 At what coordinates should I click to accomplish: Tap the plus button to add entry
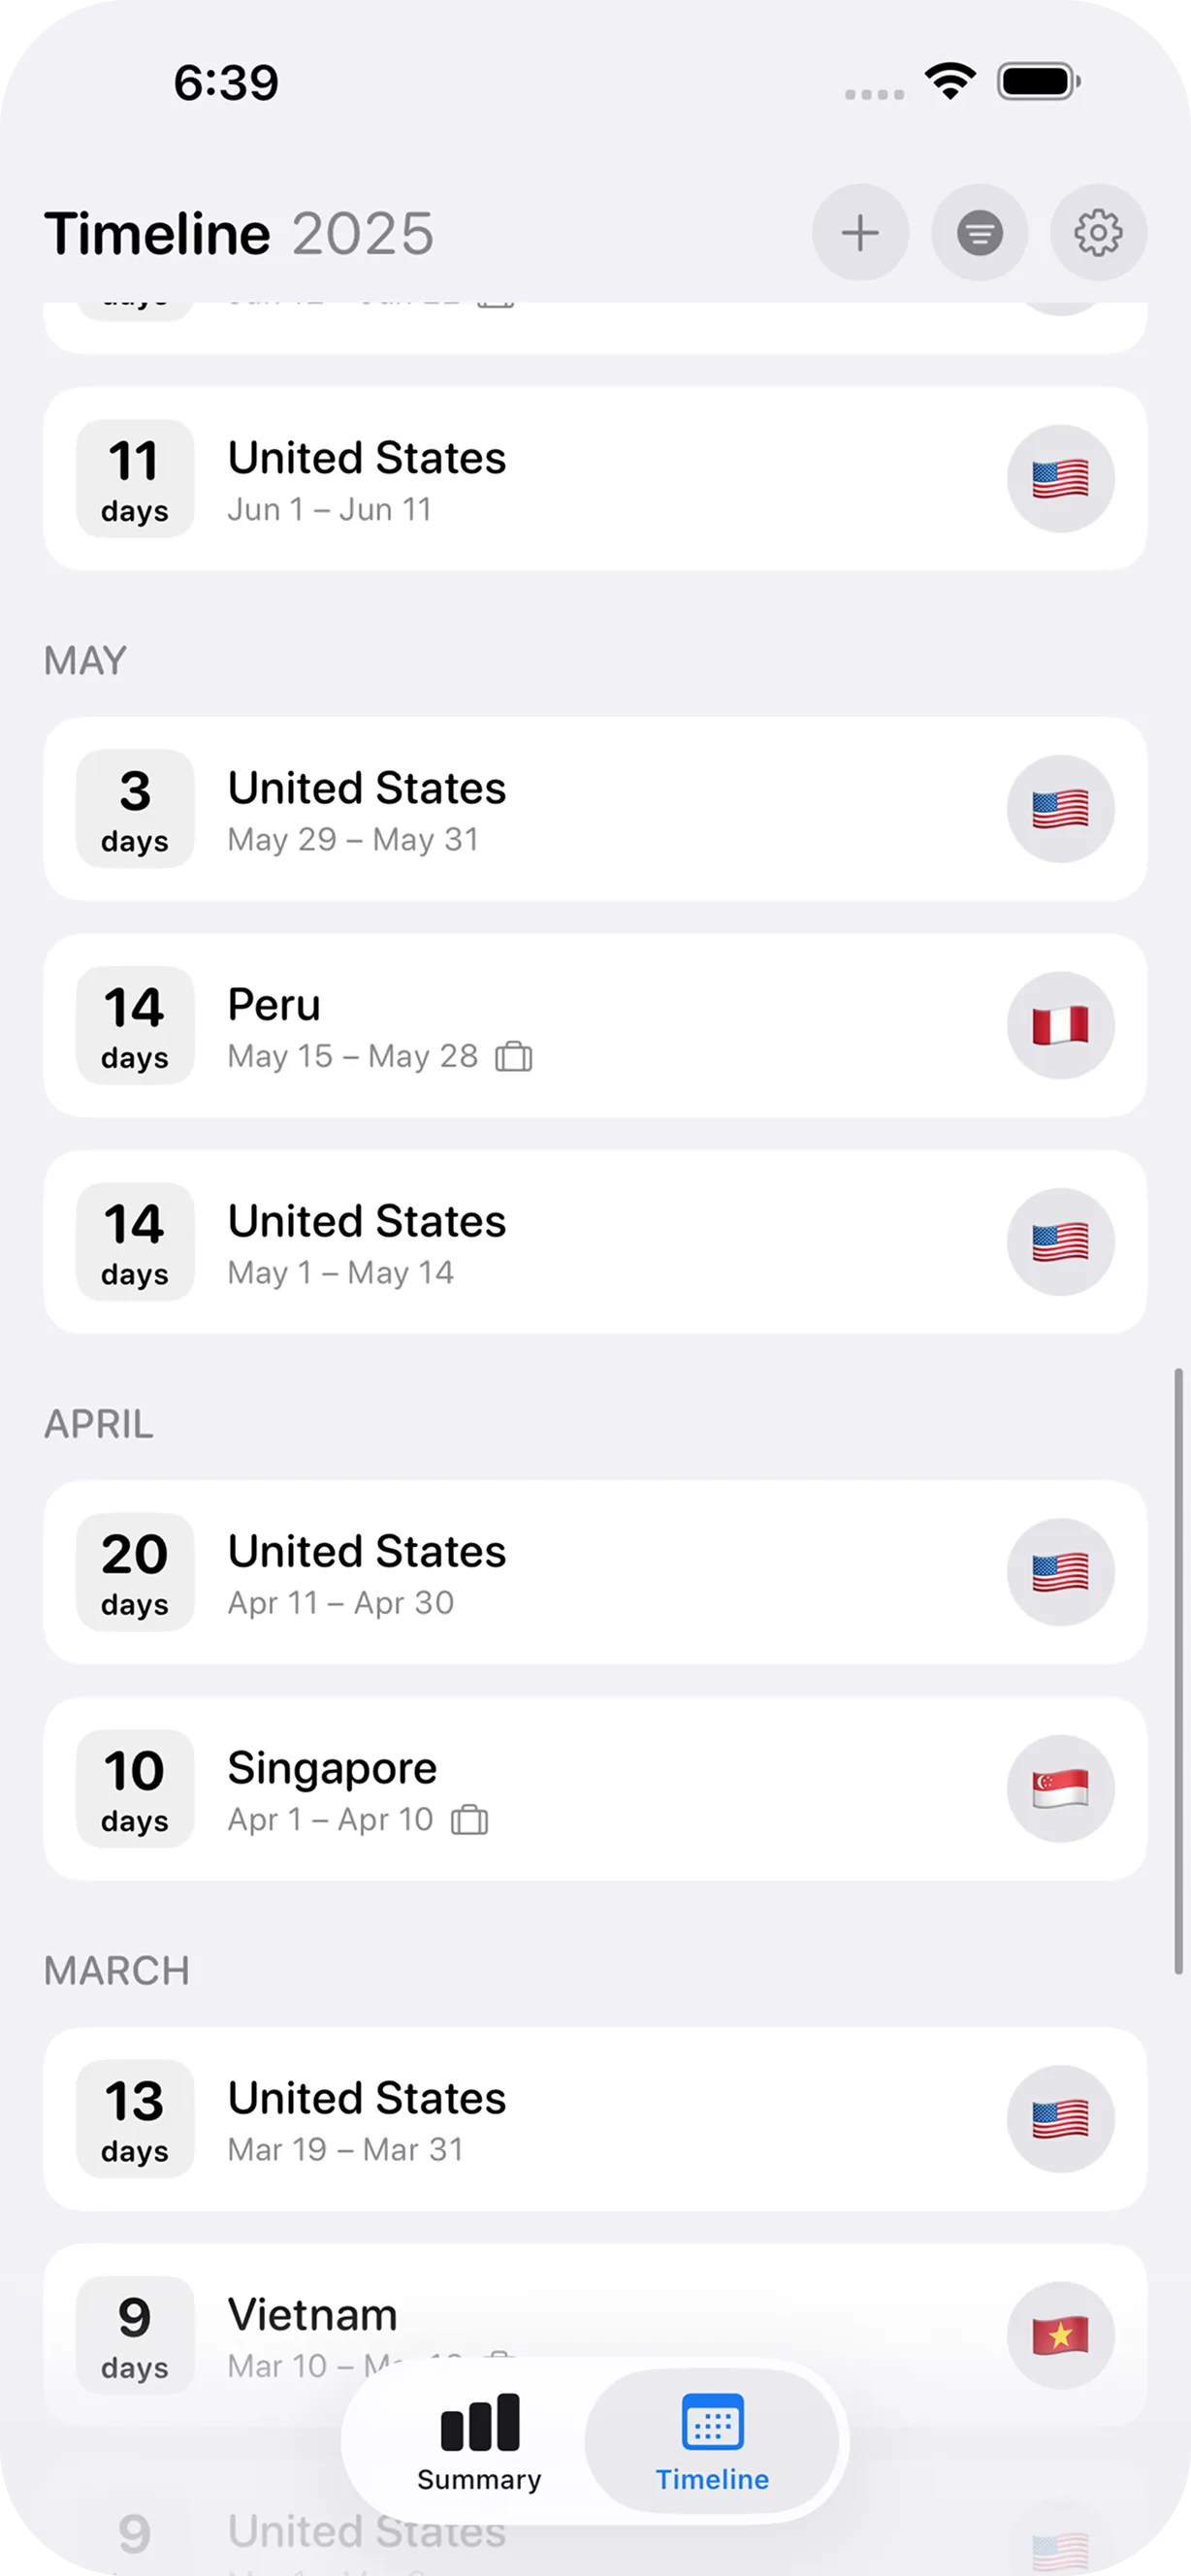pyautogui.click(x=860, y=233)
